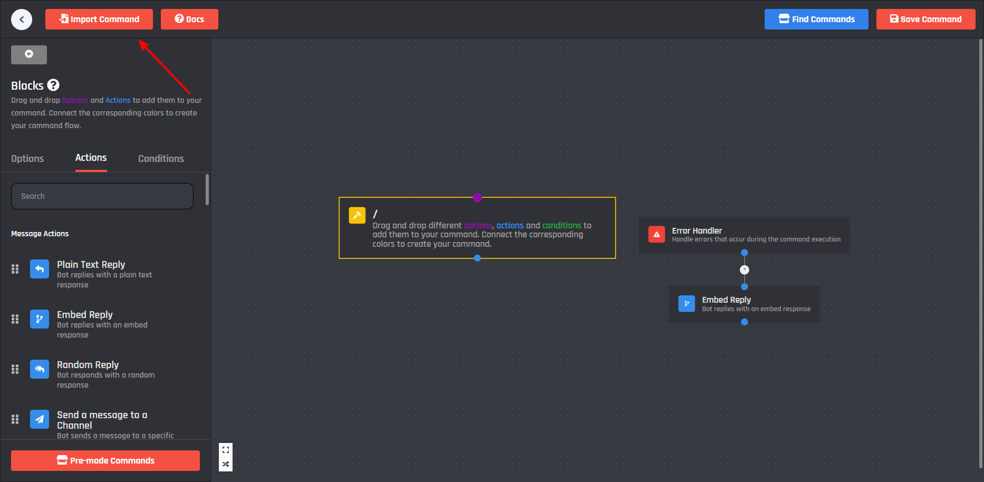Open the Blocks help question mark
Image resolution: width=984 pixels, height=482 pixels.
53,85
